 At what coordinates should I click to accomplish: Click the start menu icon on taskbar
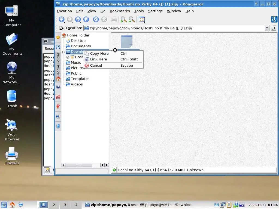click(4, 205)
